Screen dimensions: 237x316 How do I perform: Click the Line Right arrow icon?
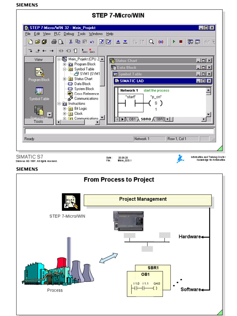pos(52,51)
